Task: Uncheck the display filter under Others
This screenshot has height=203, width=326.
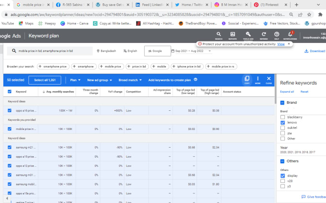Action: tap(282, 176)
